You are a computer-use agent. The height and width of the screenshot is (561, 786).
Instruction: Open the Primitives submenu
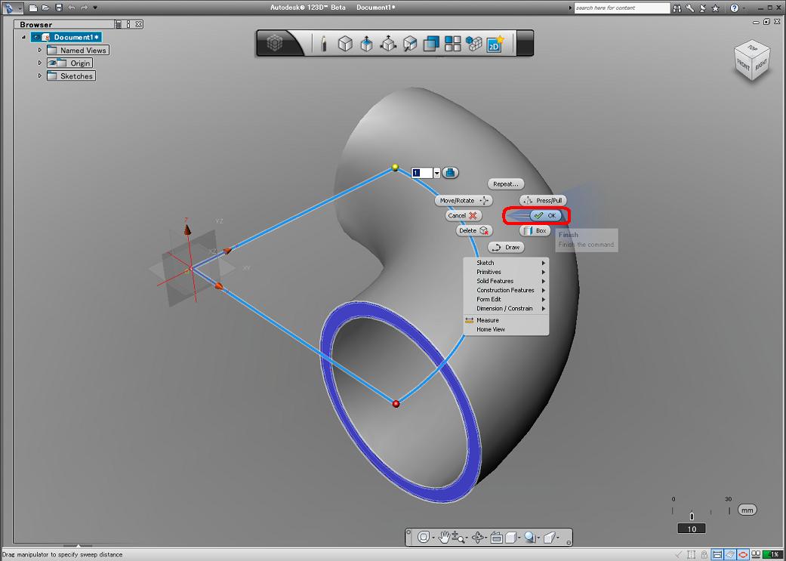click(x=506, y=272)
